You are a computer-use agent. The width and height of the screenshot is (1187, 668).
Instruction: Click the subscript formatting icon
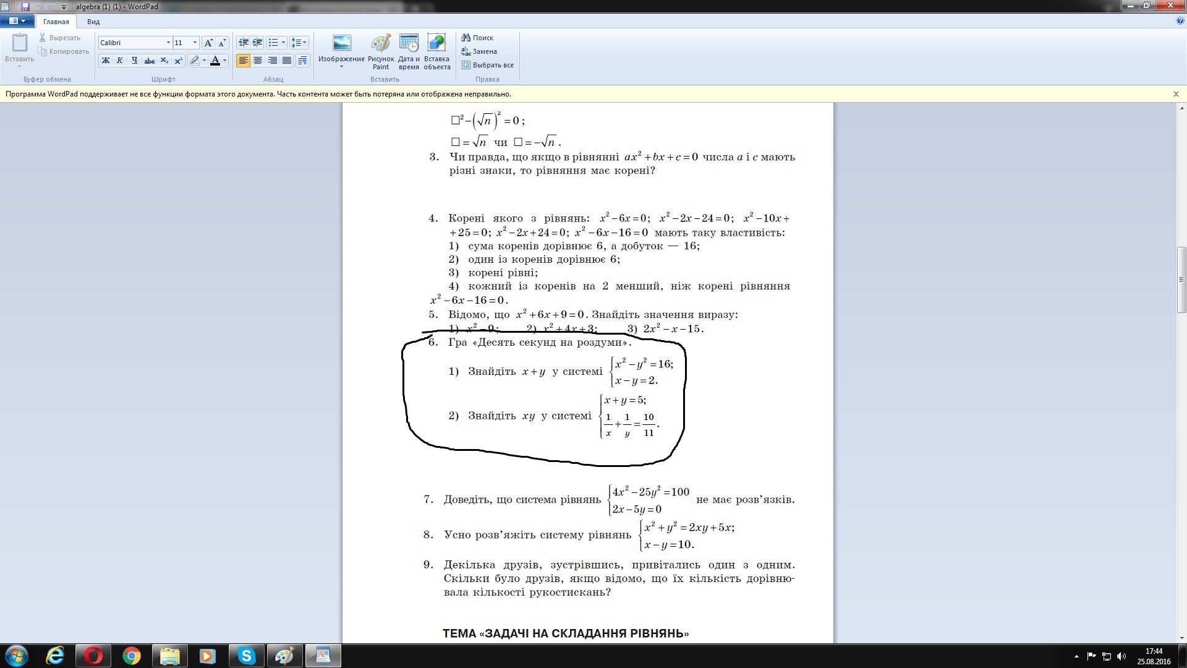[164, 61]
